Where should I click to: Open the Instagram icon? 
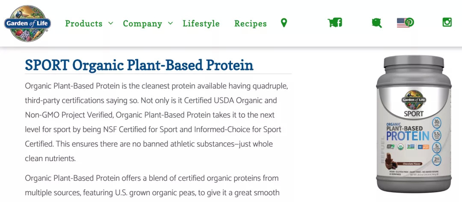pyautogui.click(x=447, y=23)
